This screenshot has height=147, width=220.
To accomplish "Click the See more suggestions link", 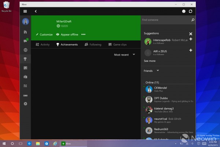I will (150, 61).
